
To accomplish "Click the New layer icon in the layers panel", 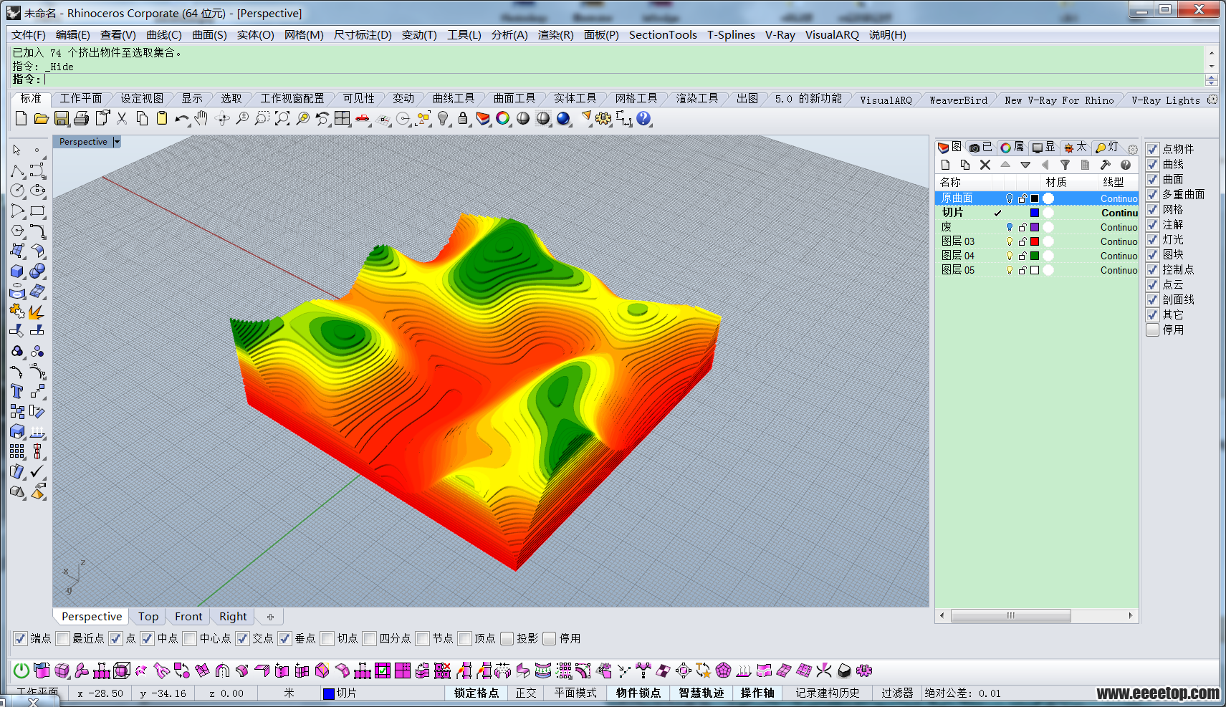I will (945, 165).
